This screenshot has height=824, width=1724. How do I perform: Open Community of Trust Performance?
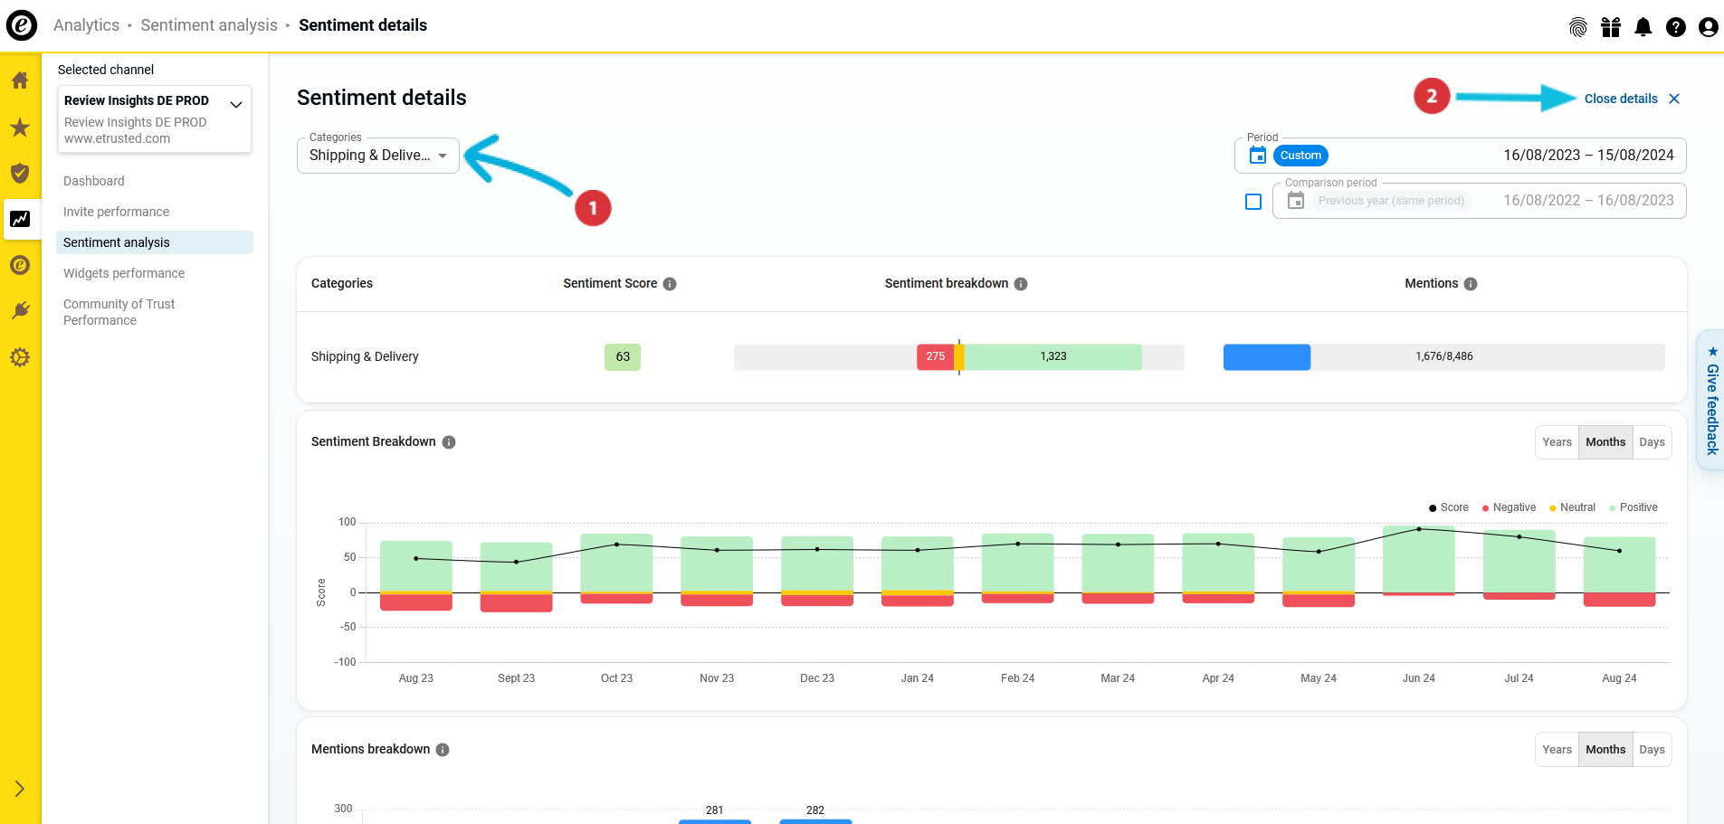point(119,312)
